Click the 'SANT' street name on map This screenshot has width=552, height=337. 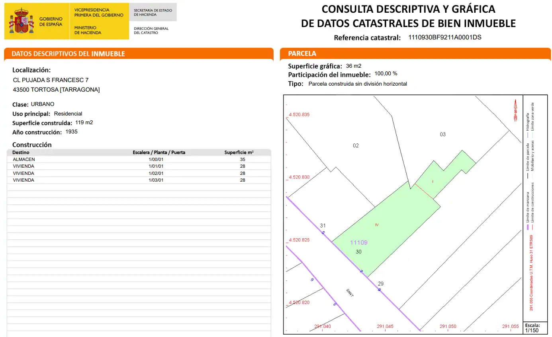[350, 294]
